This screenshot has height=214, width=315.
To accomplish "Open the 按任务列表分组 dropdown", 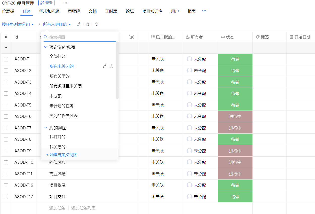I will pyautogui.click(x=18, y=24).
